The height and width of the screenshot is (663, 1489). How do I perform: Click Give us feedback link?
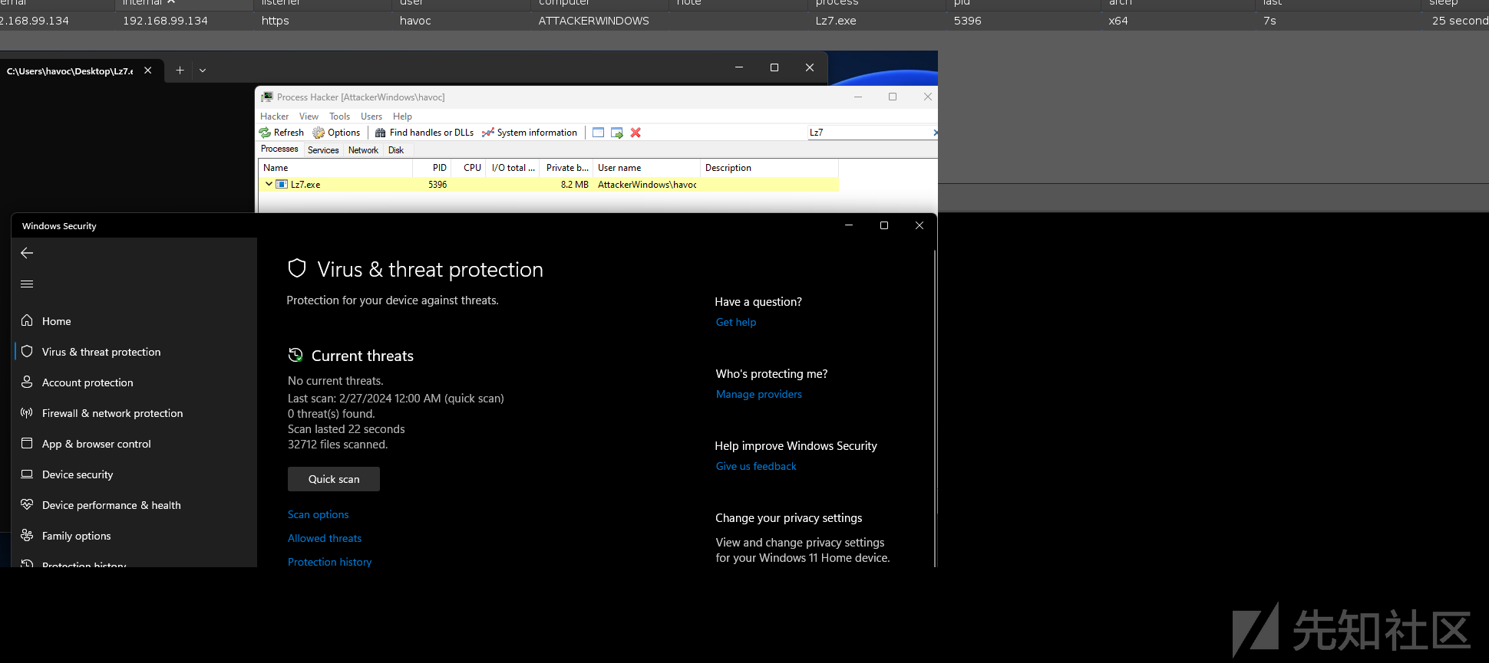tap(756, 466)
